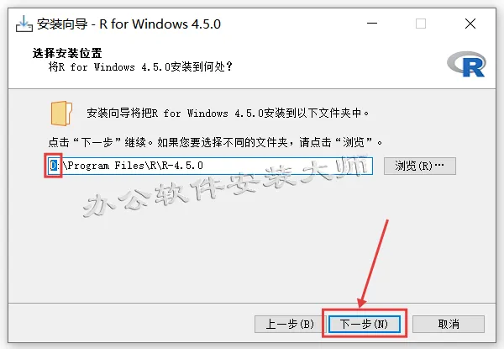The height and width of the screenshot is (349, 504).
Task: Continue with 下一步(N) button
Action: [x=365, y=324]
